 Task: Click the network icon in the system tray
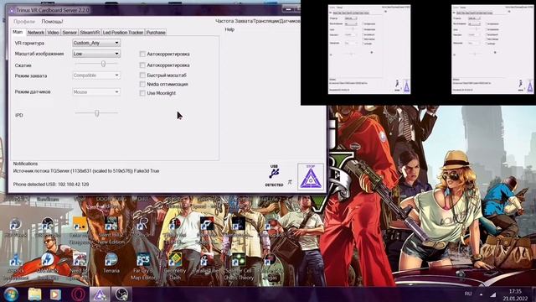493,294
